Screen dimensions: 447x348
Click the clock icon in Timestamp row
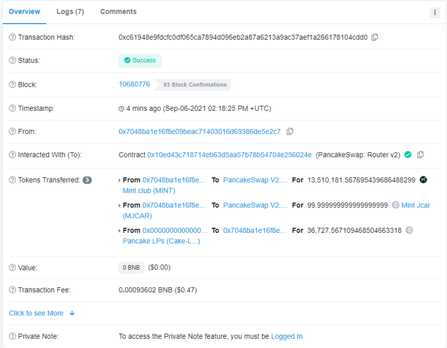122,109
